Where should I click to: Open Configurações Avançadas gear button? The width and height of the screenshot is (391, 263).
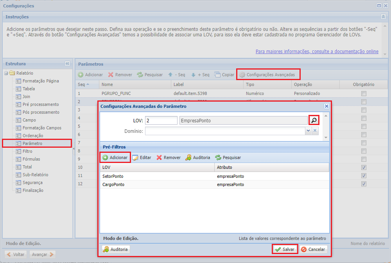tap(269, 75)
